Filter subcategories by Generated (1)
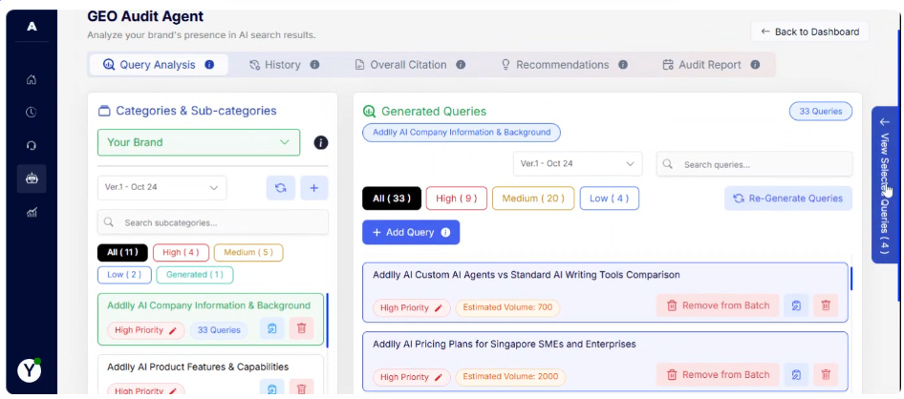This screenshot has height=399, width=904. pyautogui.click(x=194, y=275)
